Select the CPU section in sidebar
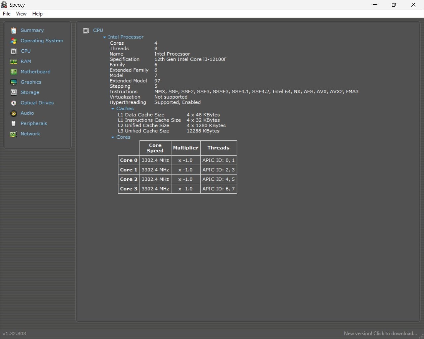Viewport: 424px width, 339px height. [26, 51]
